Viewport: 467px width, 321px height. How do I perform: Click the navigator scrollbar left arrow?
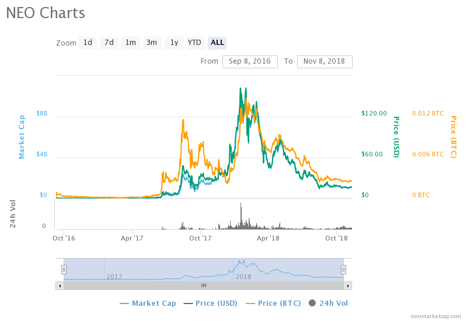click(x=59, y=285)
